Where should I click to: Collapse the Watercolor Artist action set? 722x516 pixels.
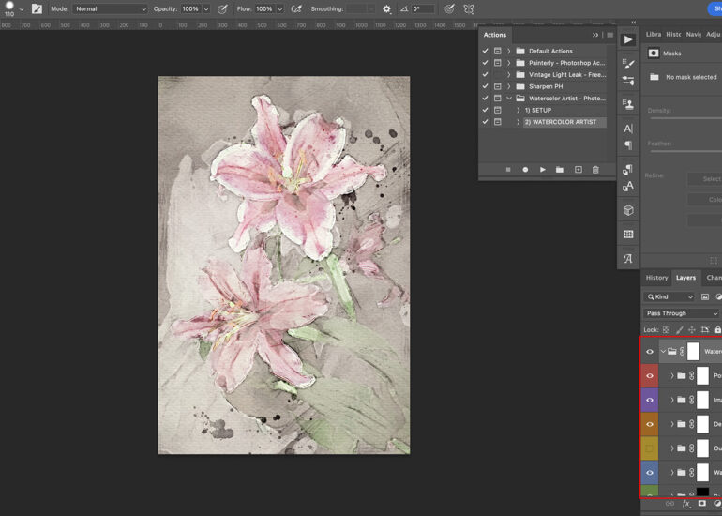click(x=509, y=99)
